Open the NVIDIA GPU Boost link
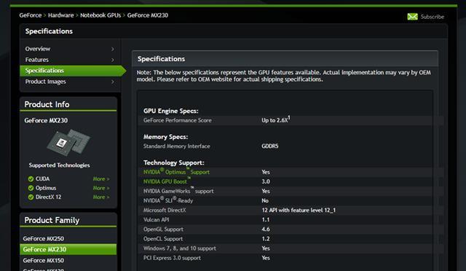 tap(167, 181)
